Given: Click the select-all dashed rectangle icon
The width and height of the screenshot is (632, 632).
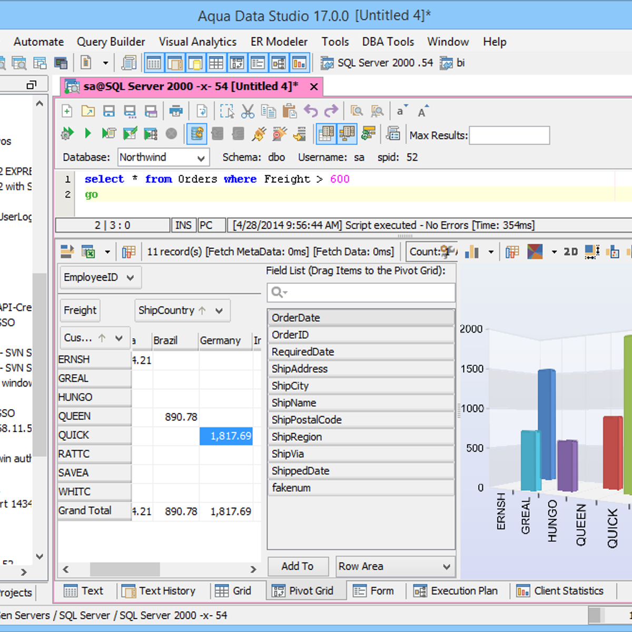Looking at the screenshot, I should 227,111.
